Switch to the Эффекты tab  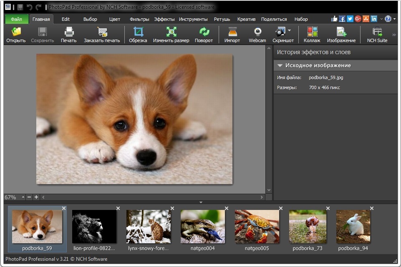point(164,19)
